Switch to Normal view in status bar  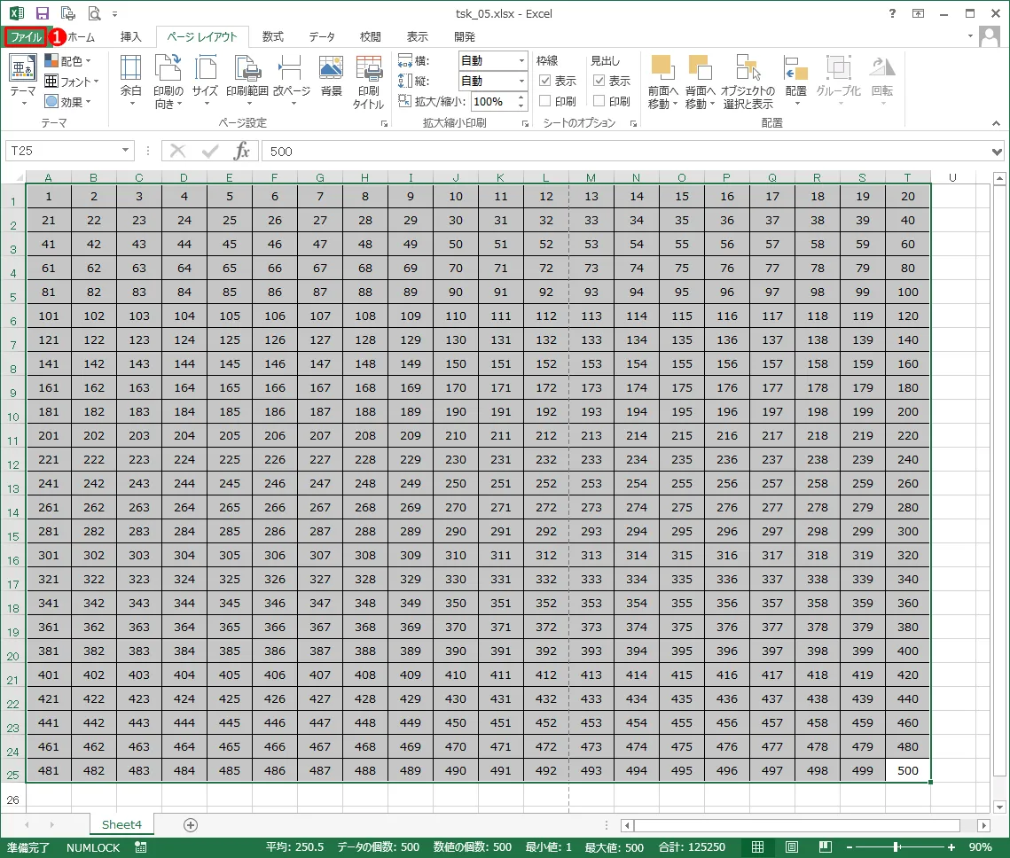(x=758, y=847)
